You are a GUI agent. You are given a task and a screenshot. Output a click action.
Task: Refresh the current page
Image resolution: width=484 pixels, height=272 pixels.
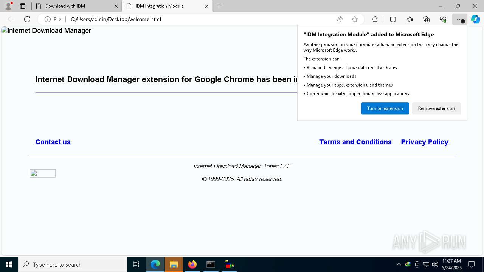[27, 19]
